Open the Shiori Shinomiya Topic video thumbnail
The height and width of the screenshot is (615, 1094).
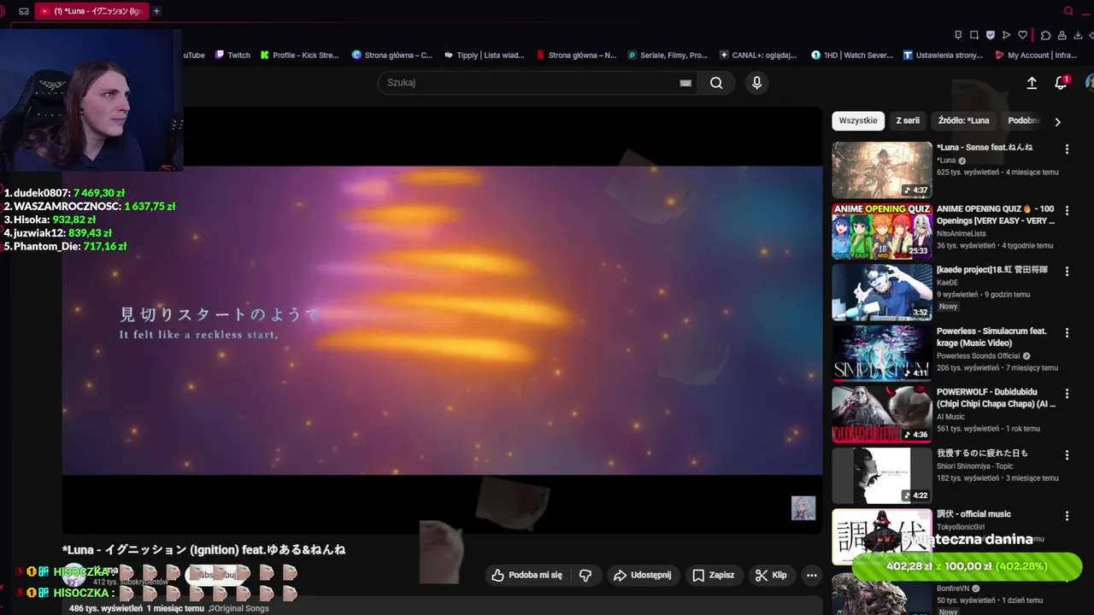click(882, 476)
